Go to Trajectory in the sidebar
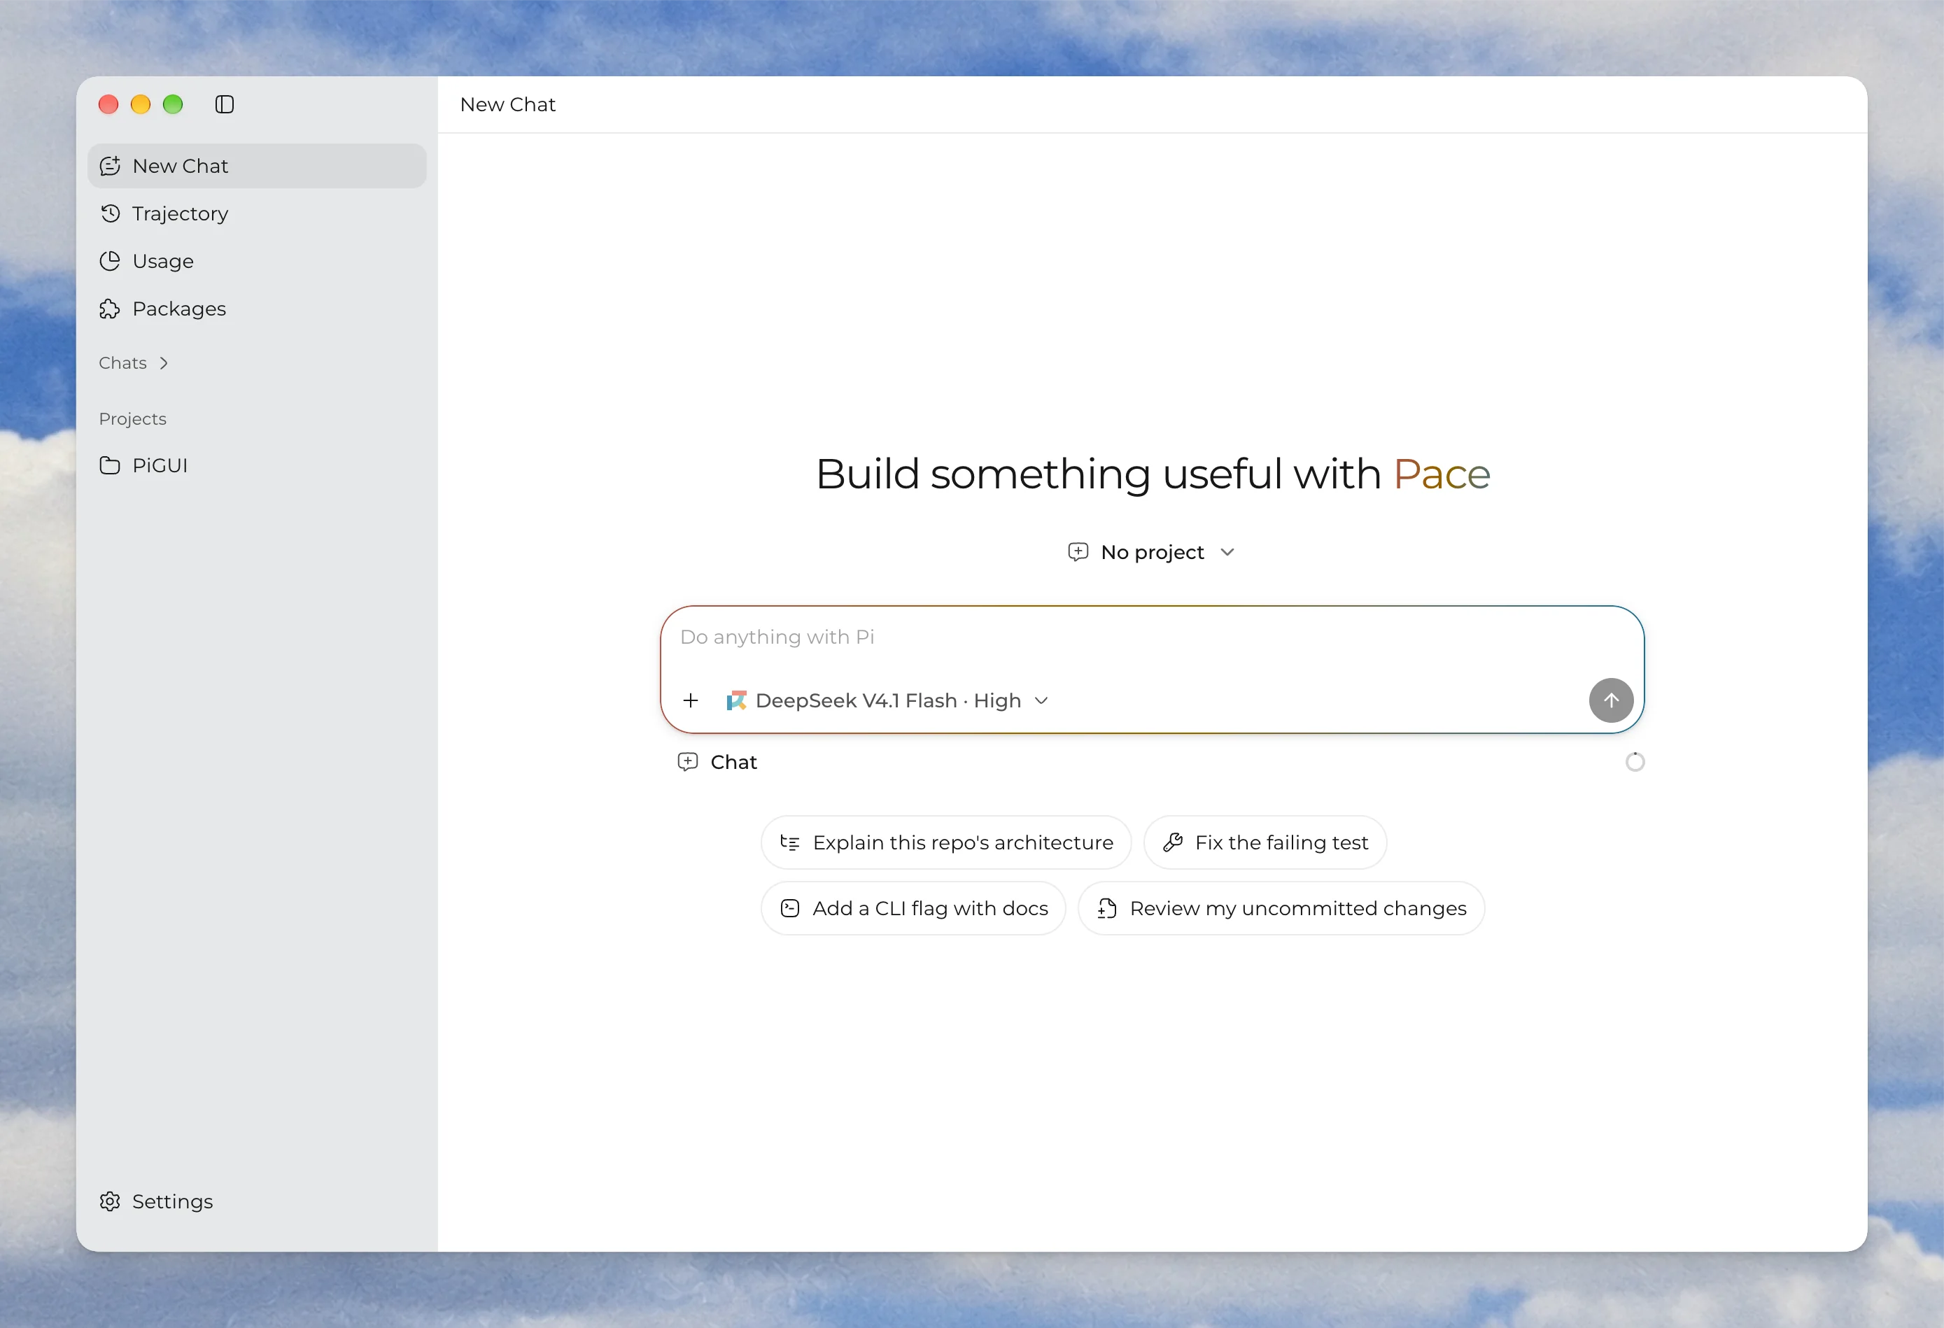The image size is (1944, 1328). coord(257,213)
